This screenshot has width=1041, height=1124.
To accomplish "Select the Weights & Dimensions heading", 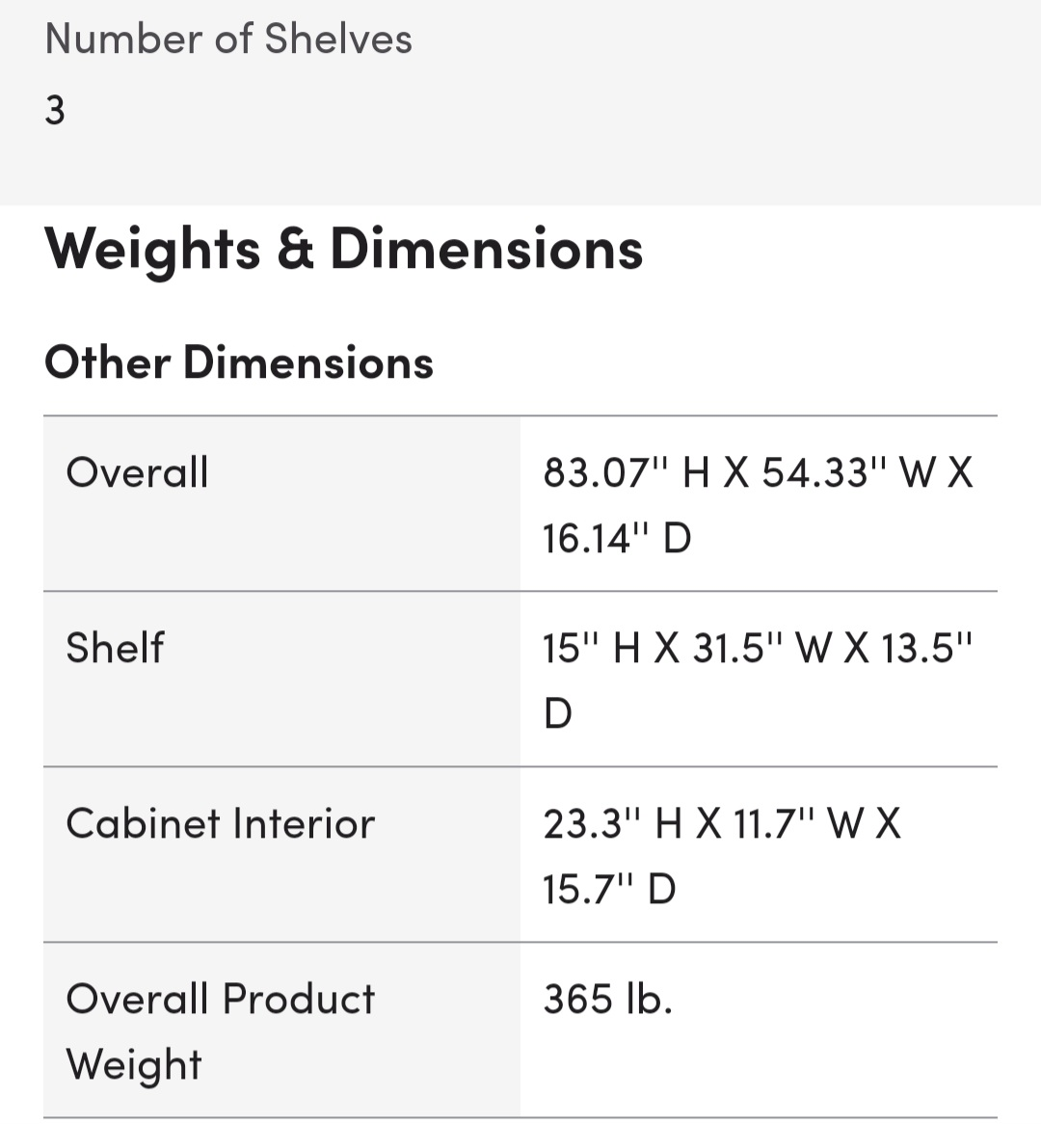I will [343, 251].
